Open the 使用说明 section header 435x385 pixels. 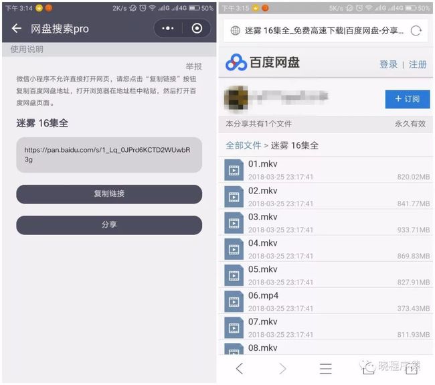pos(109,50)
